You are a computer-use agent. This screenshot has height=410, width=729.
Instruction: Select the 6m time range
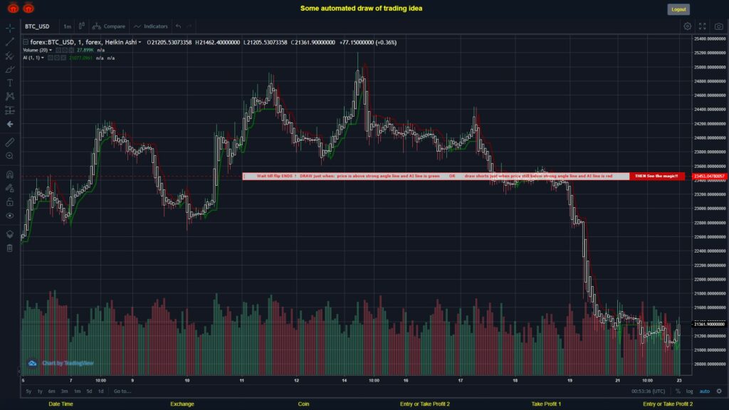pos(51,391)
